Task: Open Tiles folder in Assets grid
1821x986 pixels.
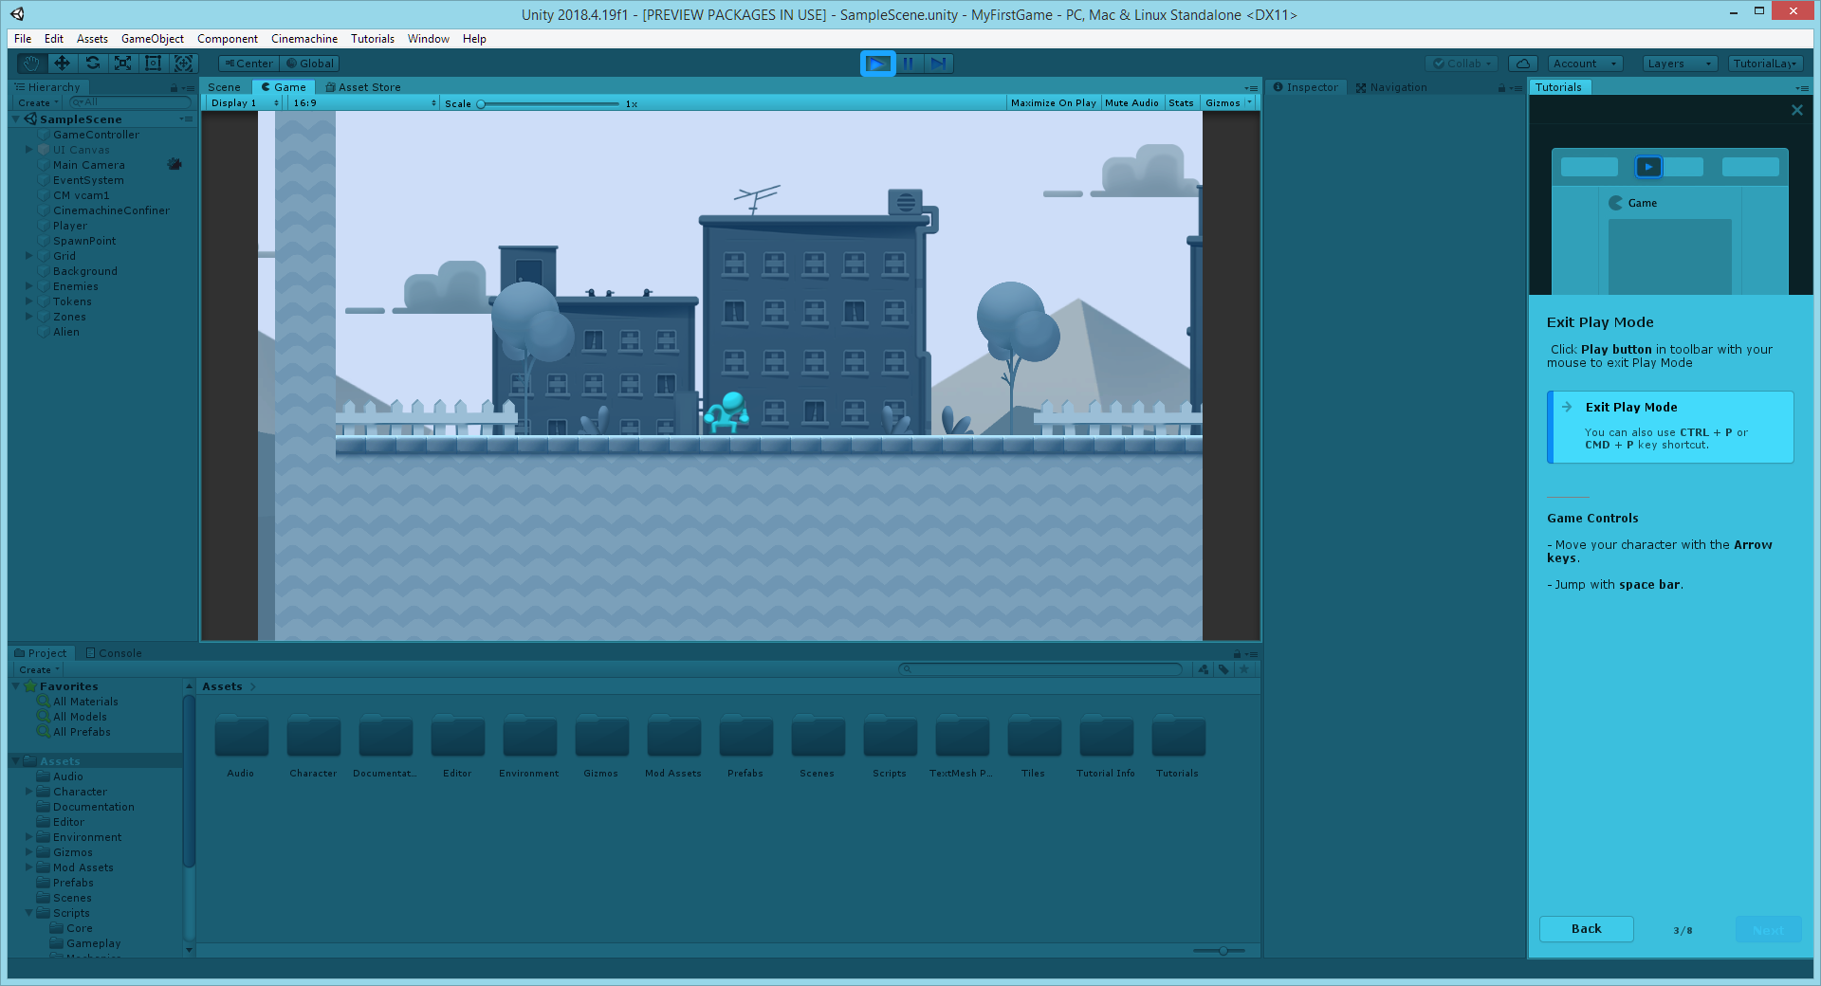Action: point(1034,737)
